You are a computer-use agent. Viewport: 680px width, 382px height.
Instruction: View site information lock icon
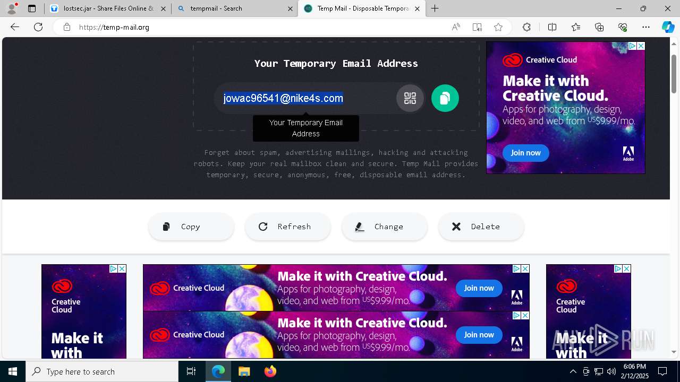66,27
